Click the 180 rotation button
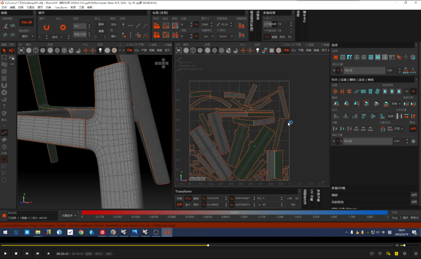The image size is (421, 259). pyautogui.click(x=293, y=205)
